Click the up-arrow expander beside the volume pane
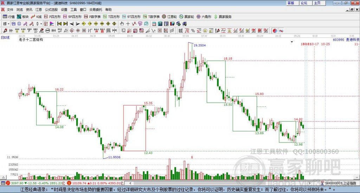The height and width of the screenshot is (193, 360). (3, 177)
